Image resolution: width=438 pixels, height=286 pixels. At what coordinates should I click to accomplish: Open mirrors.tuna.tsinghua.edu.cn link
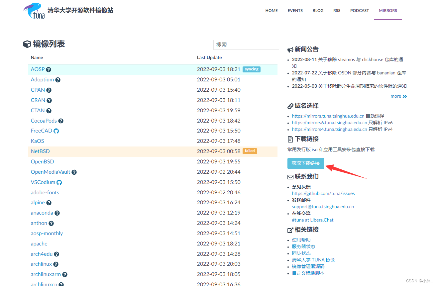[x=328, y=116]
